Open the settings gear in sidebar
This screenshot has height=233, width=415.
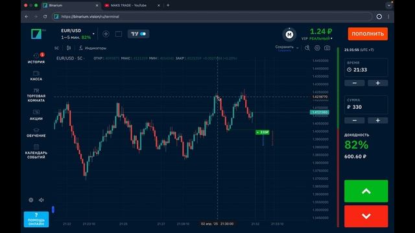tap(31, 200)
